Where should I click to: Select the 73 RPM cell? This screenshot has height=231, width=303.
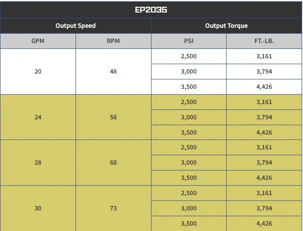pos(113,208)
